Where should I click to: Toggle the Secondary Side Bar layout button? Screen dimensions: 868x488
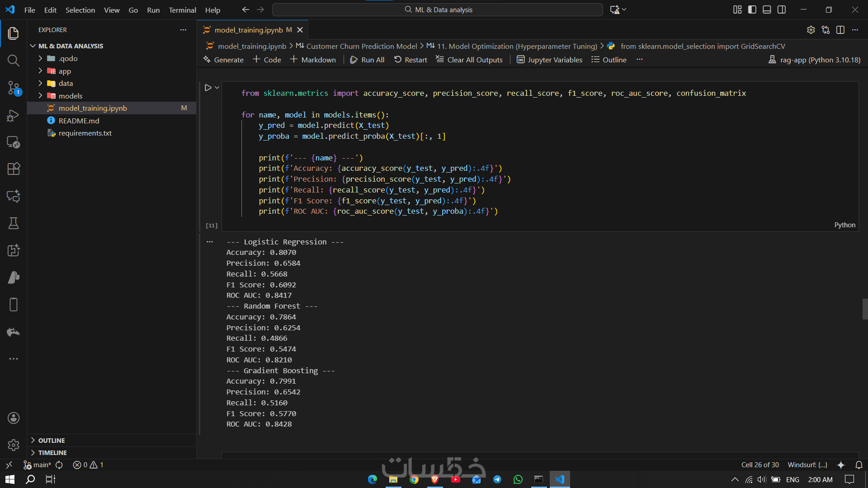coord(782,9)
